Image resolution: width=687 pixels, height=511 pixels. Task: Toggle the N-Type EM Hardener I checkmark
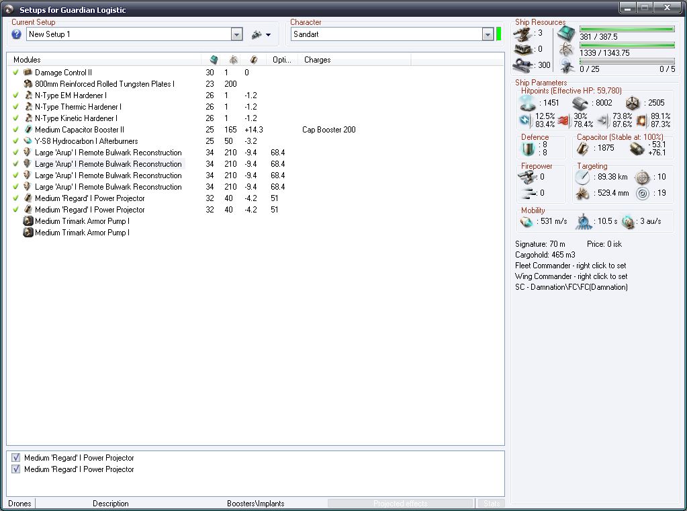point(15,95)
